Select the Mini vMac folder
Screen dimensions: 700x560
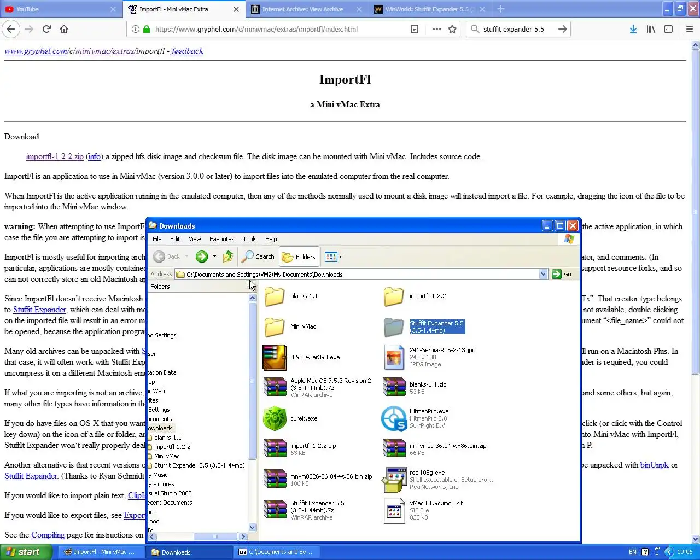point(290,327)
